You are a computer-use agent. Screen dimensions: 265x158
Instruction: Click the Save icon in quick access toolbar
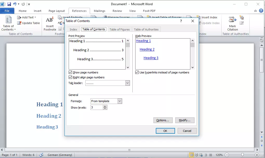click(x=9, y=4)
